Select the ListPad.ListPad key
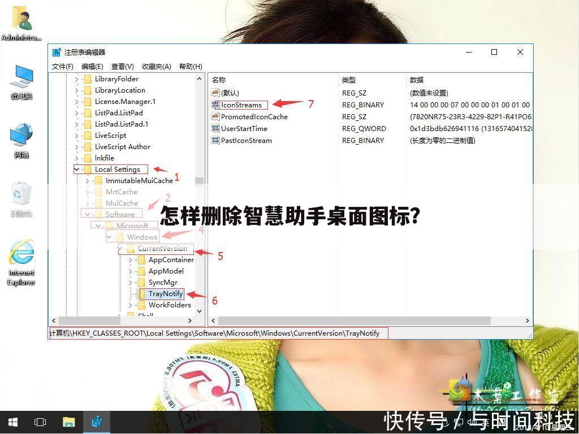 119,112
